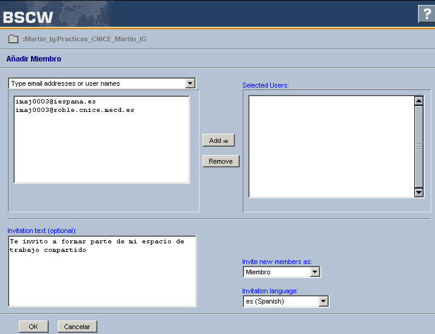The width and height of the screenshot is (435, 334).
Task: Open the Martin_Ig/Practicas_CNICE_Martin_IG folder path
Action: [x=85, y=39]
